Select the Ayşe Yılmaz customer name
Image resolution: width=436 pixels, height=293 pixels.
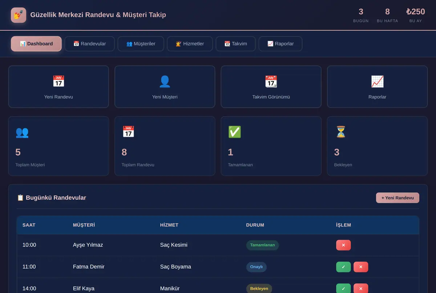88,245
